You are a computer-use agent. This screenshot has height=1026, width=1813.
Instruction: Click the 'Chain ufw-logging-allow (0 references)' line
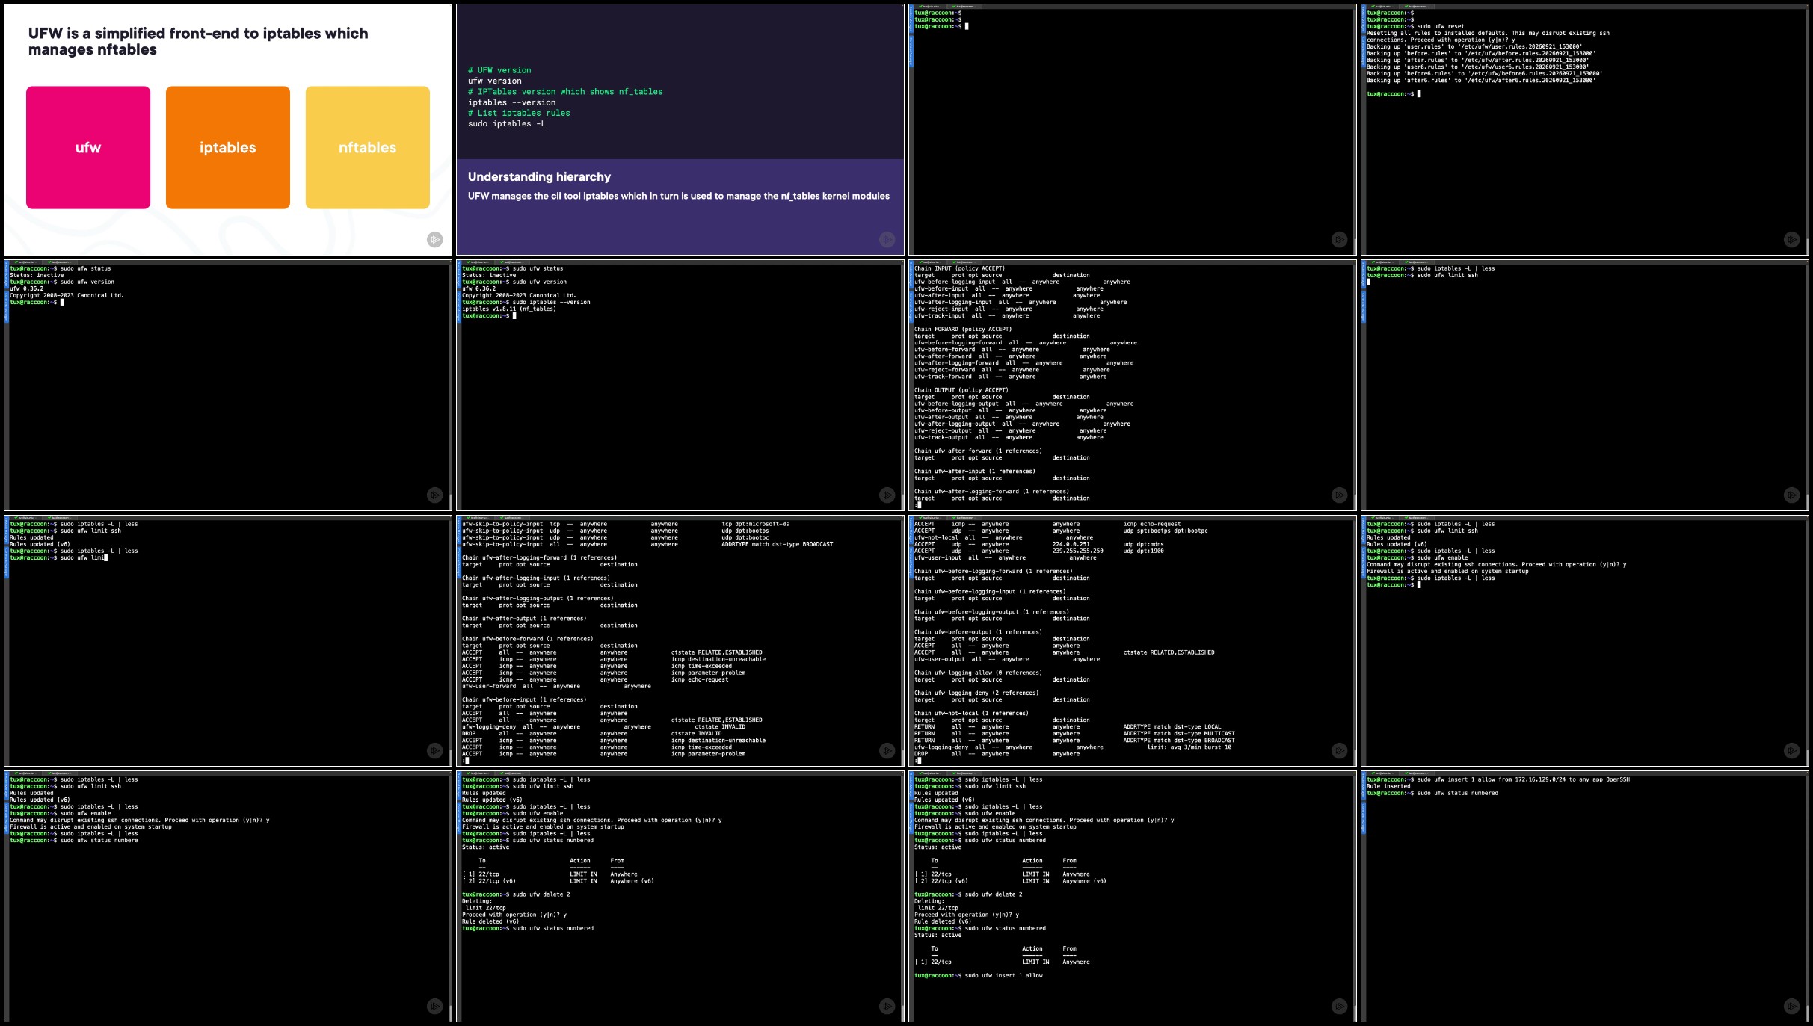point(978,673)
